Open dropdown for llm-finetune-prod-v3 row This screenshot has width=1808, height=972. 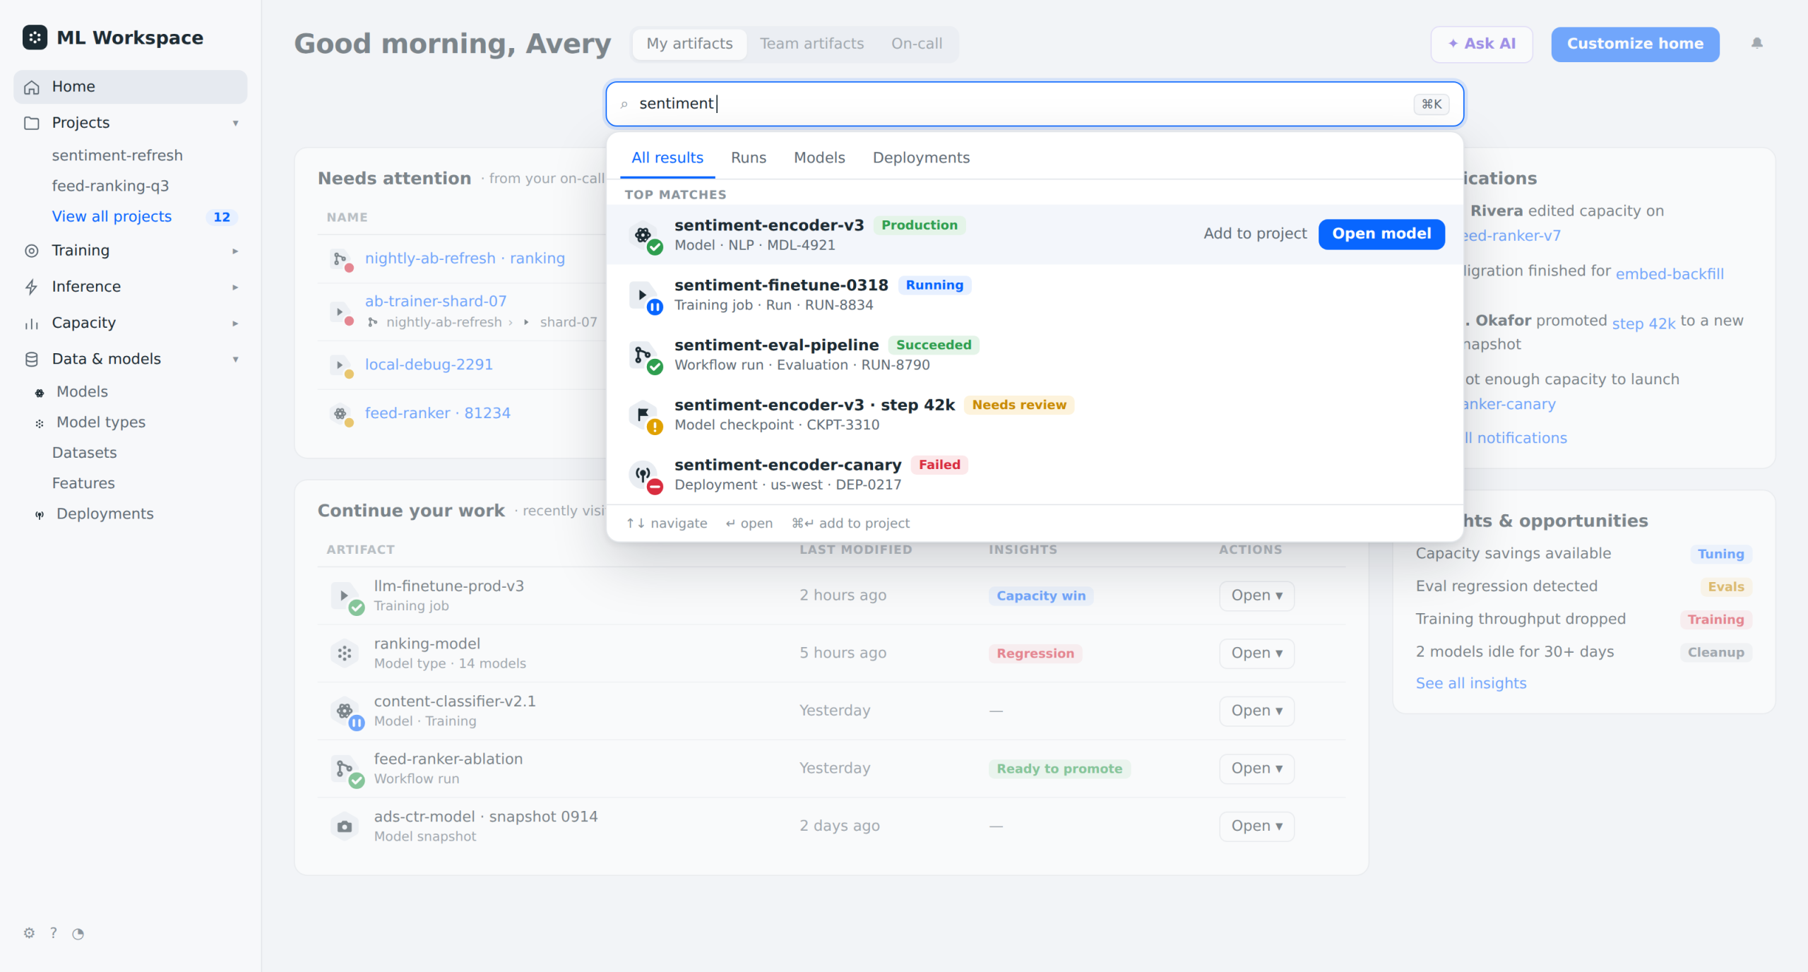coord(1257,595)
